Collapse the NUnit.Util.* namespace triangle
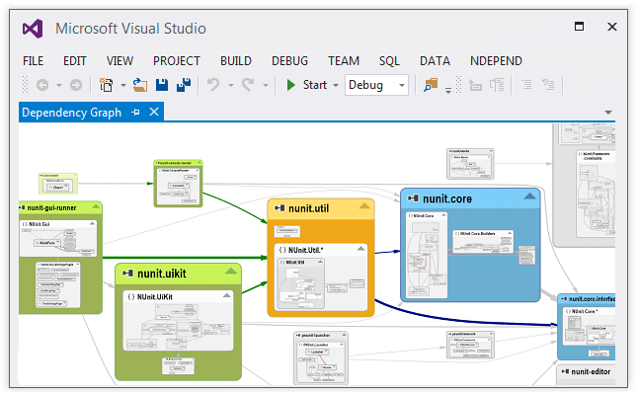This screenshot has height=393, width=638. tap(360, 249)
